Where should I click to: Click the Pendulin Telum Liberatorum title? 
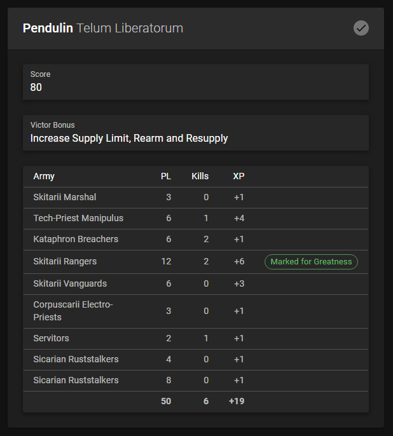(x=102, y=28)
